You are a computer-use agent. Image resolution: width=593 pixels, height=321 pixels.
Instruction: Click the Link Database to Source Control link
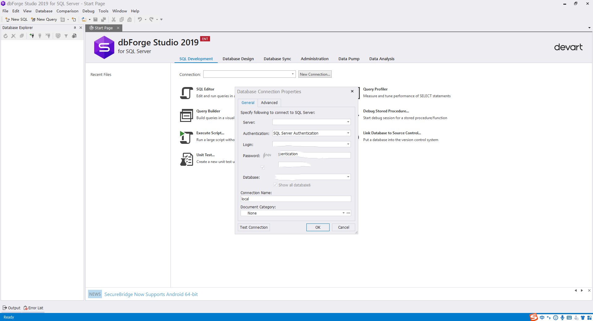click(x=392, y=133)
